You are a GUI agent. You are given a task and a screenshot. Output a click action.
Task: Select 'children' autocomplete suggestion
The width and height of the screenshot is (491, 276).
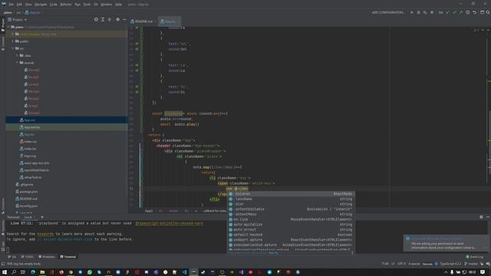tap(291, 194)
